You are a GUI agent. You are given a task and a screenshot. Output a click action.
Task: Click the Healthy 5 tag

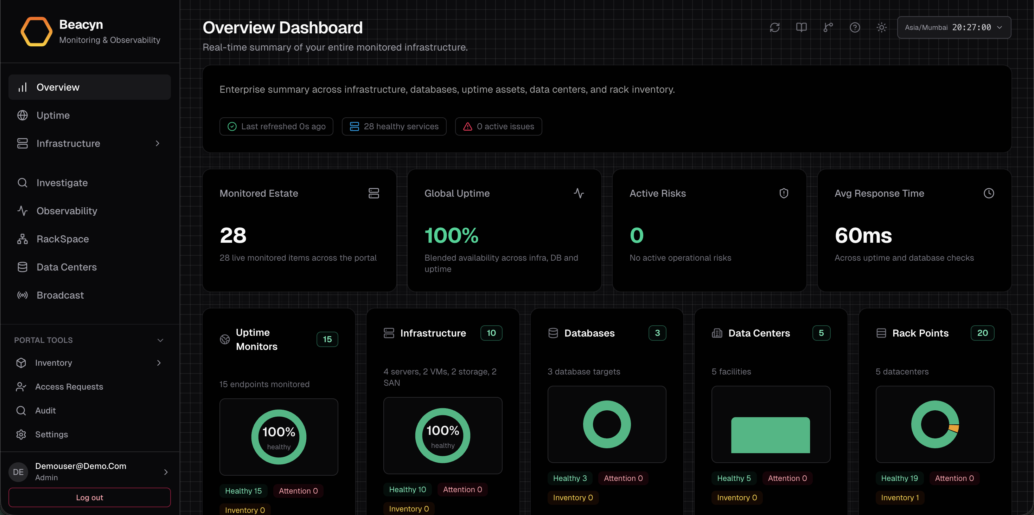[x=734, y=478]
